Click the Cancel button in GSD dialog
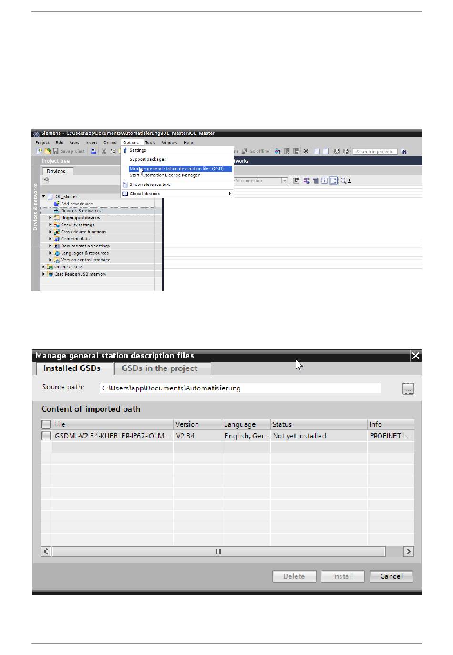Image resolution: width=453 pixels, height=655 pixels. click(x=391, y=576)
